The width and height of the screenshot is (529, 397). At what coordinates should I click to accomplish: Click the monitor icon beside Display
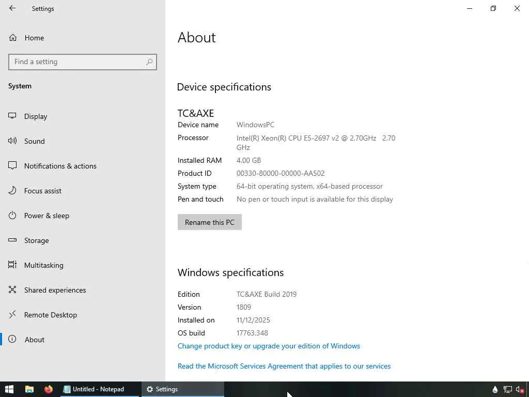(x=12, y=116)
